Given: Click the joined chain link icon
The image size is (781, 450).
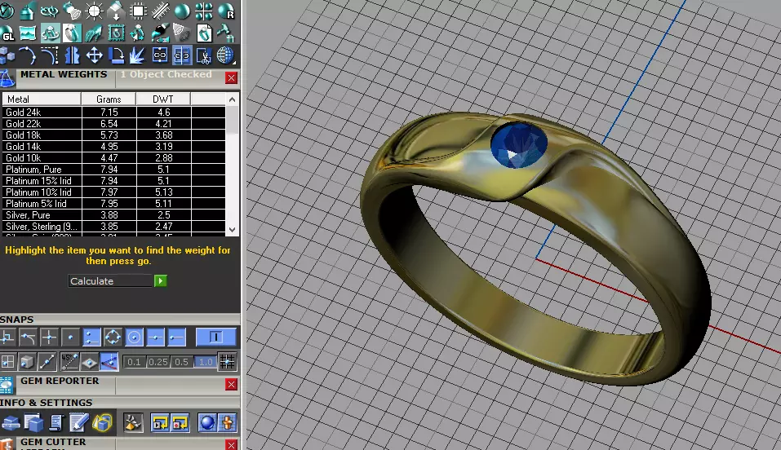Looking at the screenshot, I should [x=160, y=55].
